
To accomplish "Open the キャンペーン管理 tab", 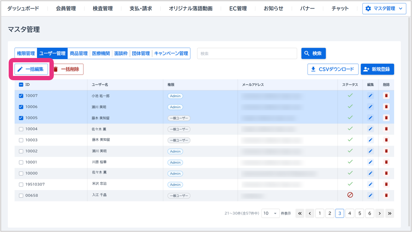I will point(171,53).
